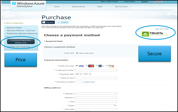Open the State dropdown list
The image size is (178, 112).
[x=96, y=106]
